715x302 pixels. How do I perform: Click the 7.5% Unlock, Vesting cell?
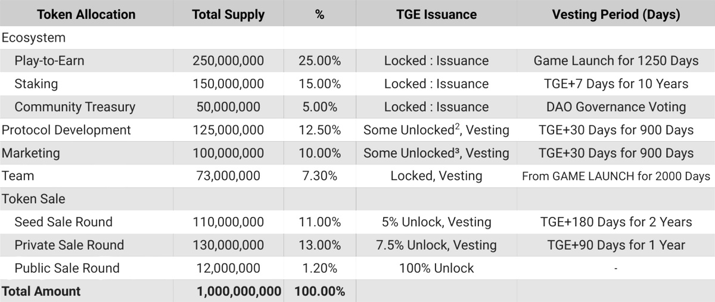(436, 245)
